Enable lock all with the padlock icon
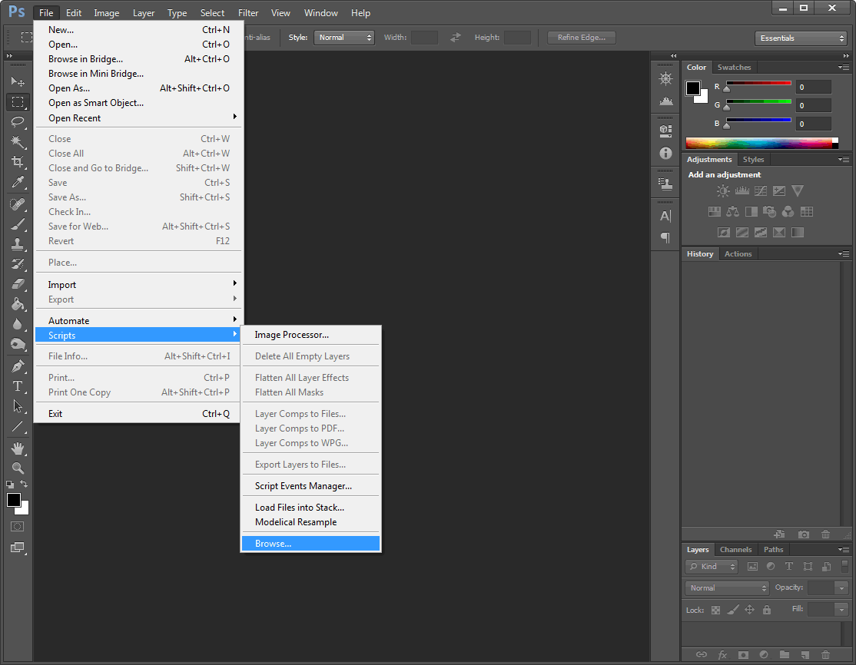Screen dimensions: 856x665 [x=766, y=609]
